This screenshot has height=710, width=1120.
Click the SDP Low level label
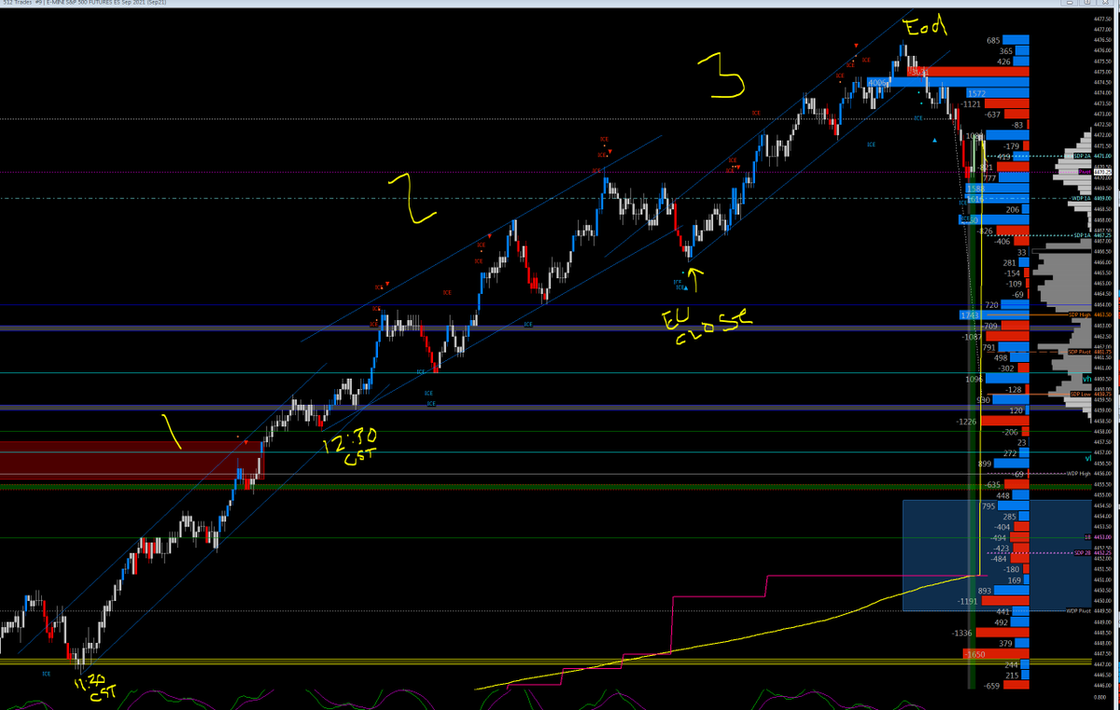pos(1080,394)
